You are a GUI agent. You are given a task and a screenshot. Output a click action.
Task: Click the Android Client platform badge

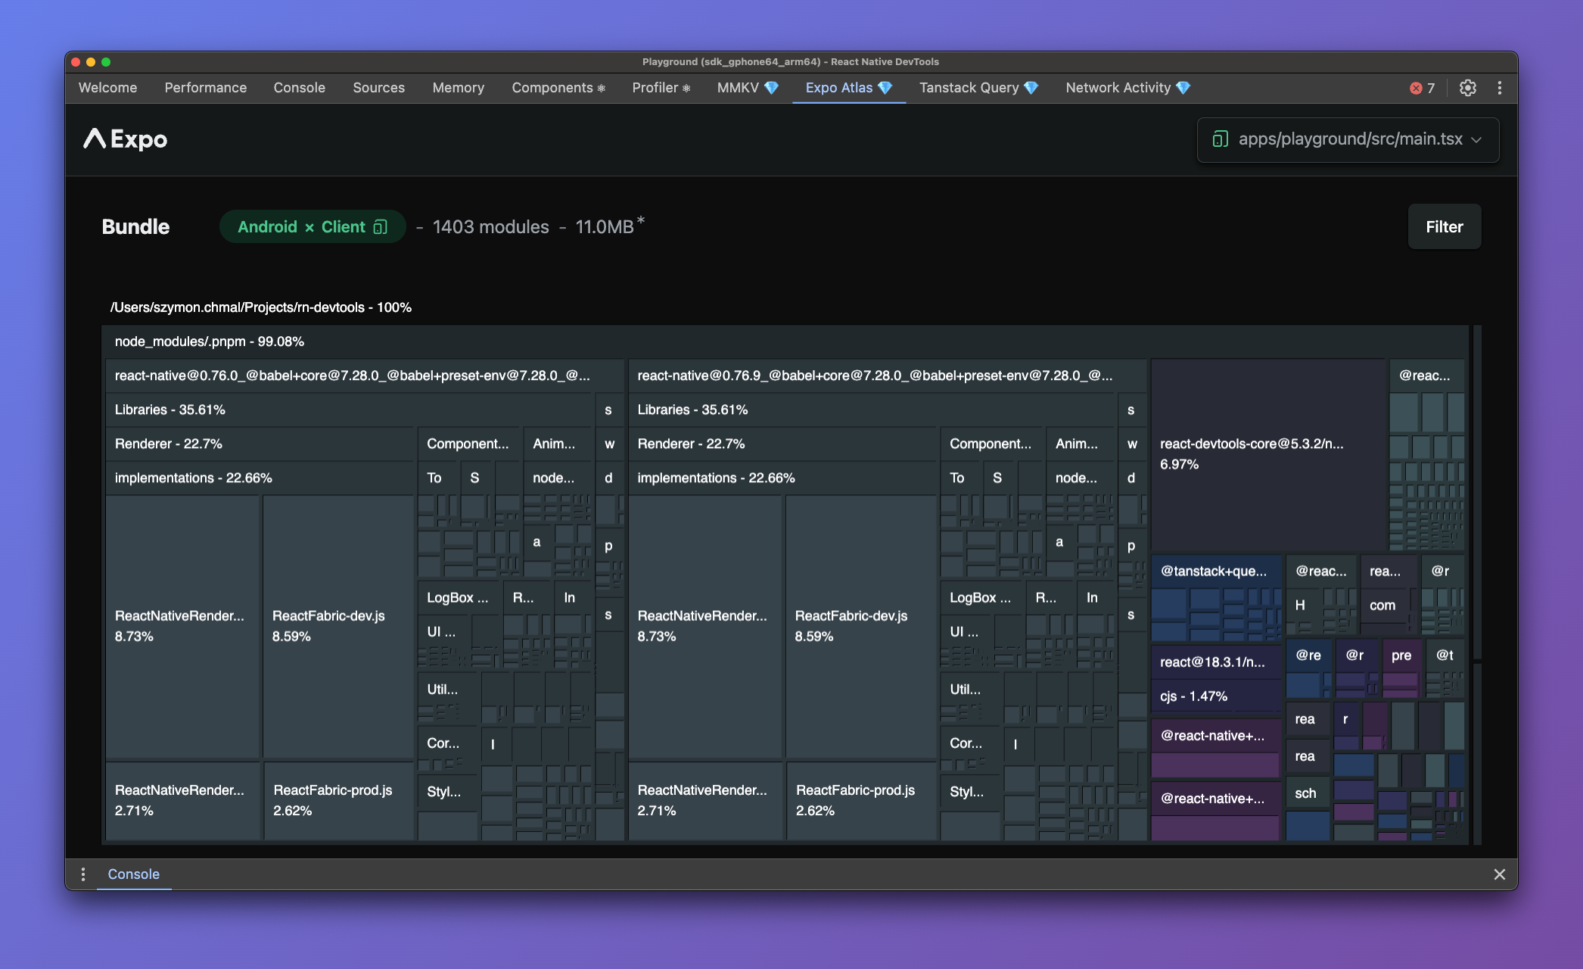313,227
